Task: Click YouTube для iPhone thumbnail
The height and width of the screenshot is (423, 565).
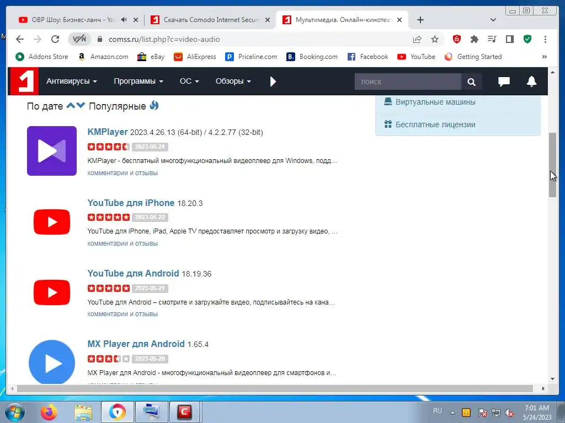Action: [x=52, y=222]
